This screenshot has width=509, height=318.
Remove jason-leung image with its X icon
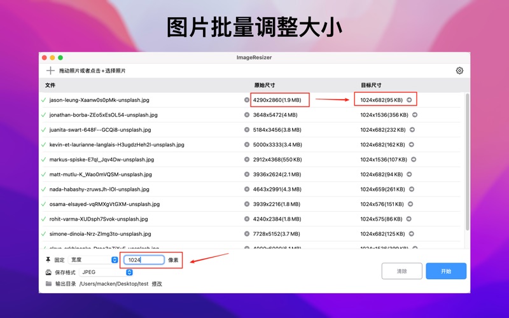247,100
